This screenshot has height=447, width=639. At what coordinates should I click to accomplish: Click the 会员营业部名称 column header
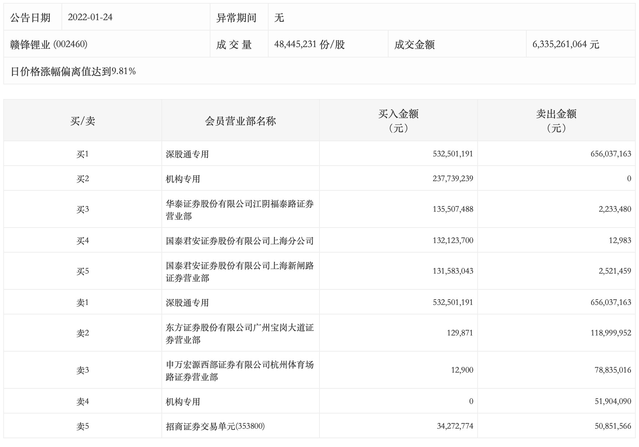pos(240,121)
